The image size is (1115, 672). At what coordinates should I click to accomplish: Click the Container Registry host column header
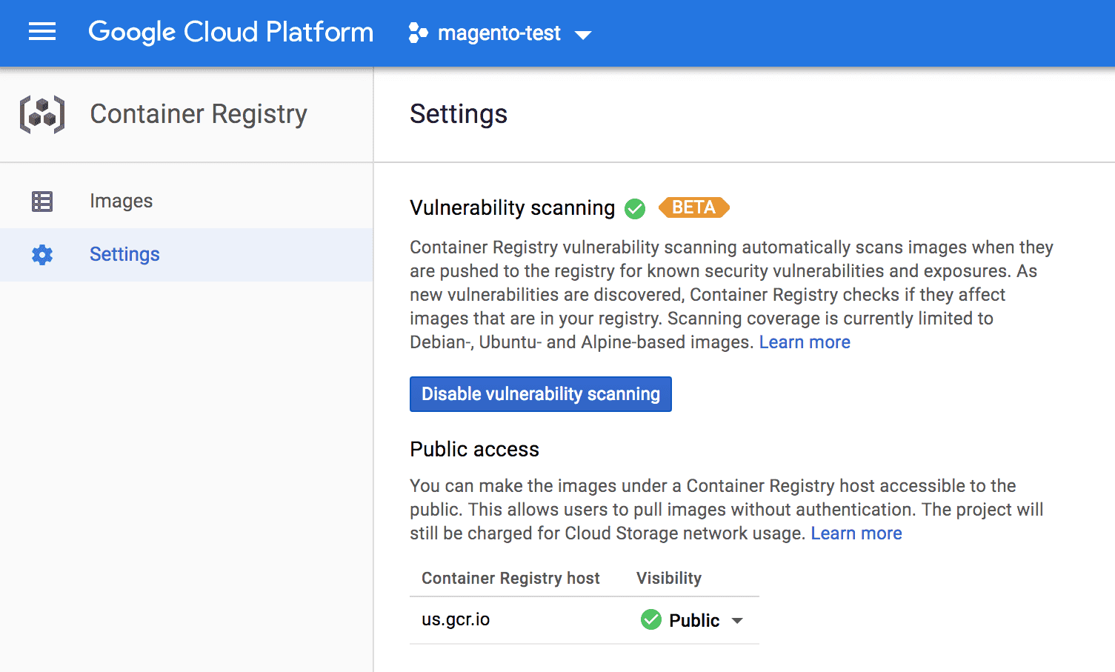(510, 579)
